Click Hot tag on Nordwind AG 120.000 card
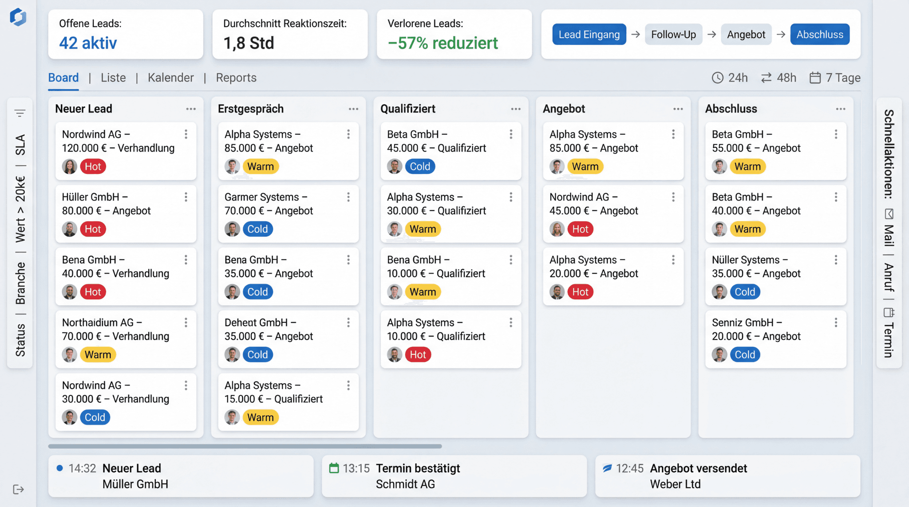 (93, 167)
